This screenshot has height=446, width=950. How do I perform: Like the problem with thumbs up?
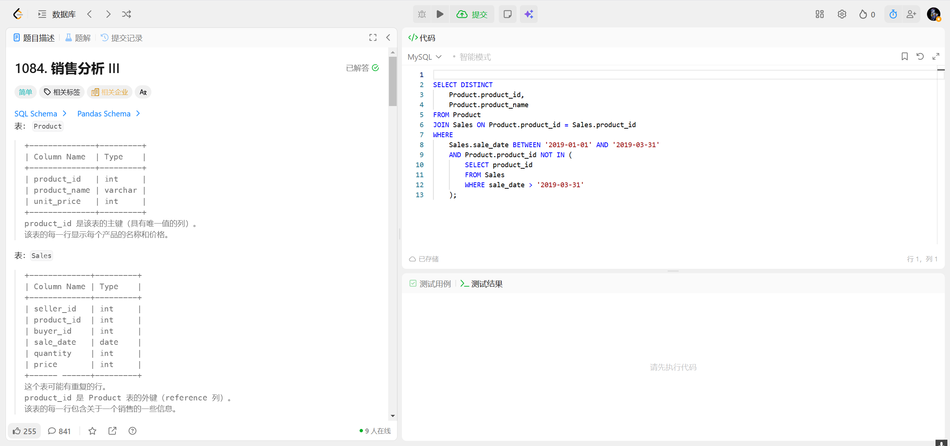coord(24,431)
